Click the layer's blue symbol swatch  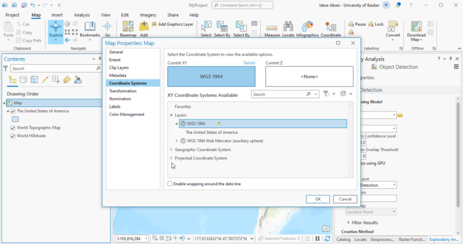point(15,119)
